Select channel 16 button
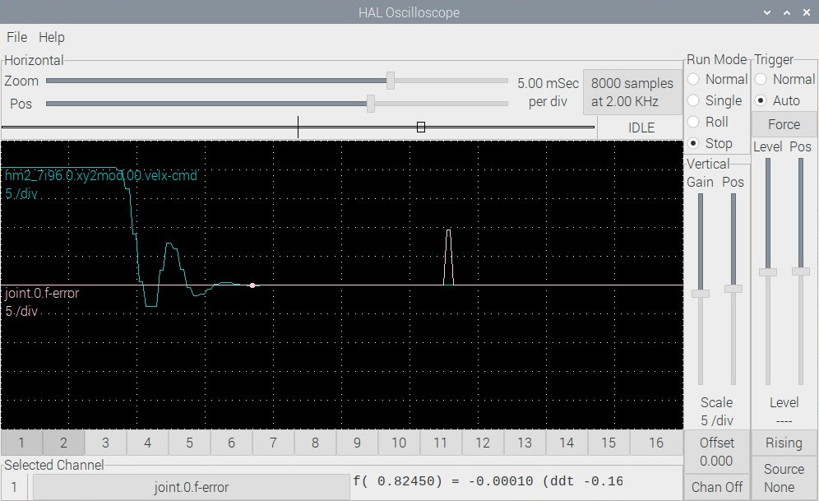Screen dimensions: 819x501 (x=656, y=443)
